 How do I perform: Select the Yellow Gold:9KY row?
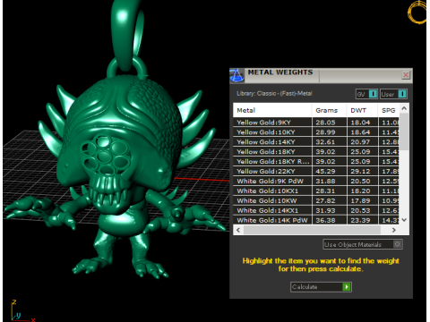pyautogui.click(x=316, y=123)
